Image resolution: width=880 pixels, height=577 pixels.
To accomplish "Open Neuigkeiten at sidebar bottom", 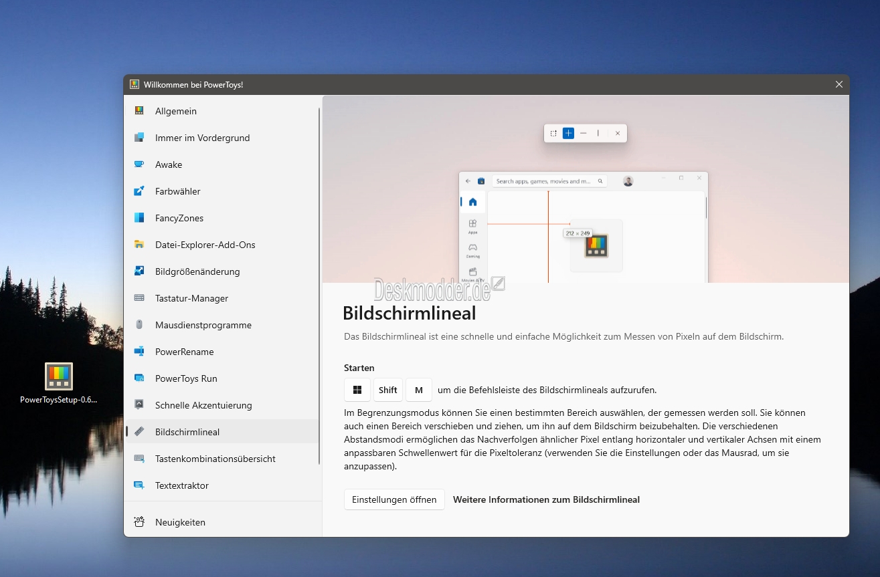I will (x=222, y=522).
